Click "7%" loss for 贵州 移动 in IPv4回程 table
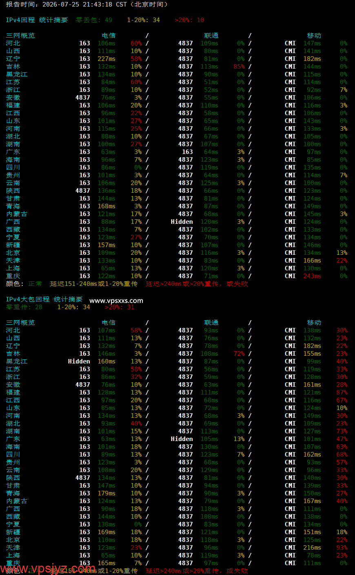Viewport: 355px width, 575px height. pos(344,175)
